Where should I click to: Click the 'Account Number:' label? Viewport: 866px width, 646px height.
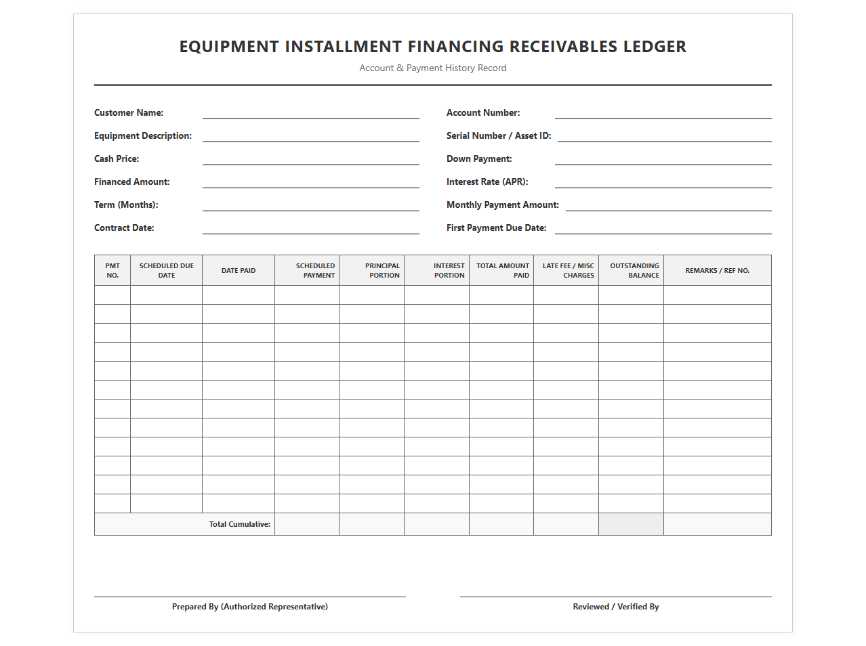click(483, 112)
